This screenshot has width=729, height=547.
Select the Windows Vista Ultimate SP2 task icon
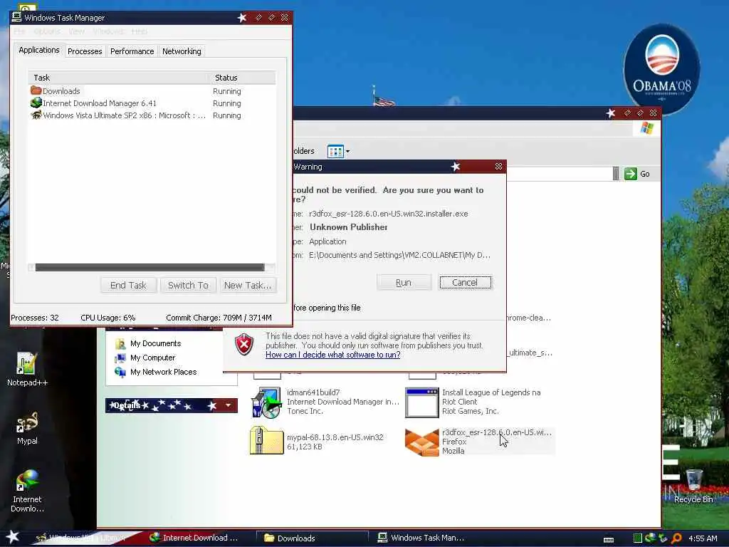pos(36,115)
